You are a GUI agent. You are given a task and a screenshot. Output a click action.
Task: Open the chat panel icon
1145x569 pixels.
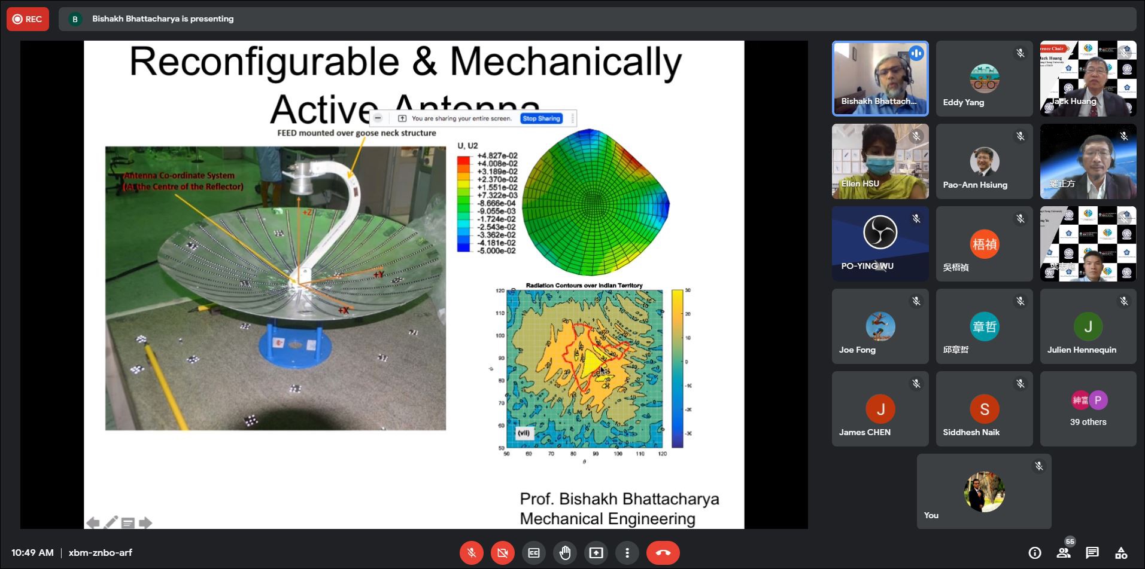coord(1092,553)
